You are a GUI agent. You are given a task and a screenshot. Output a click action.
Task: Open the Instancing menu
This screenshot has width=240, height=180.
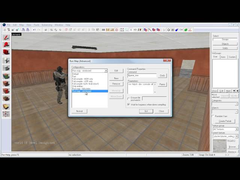47,25
